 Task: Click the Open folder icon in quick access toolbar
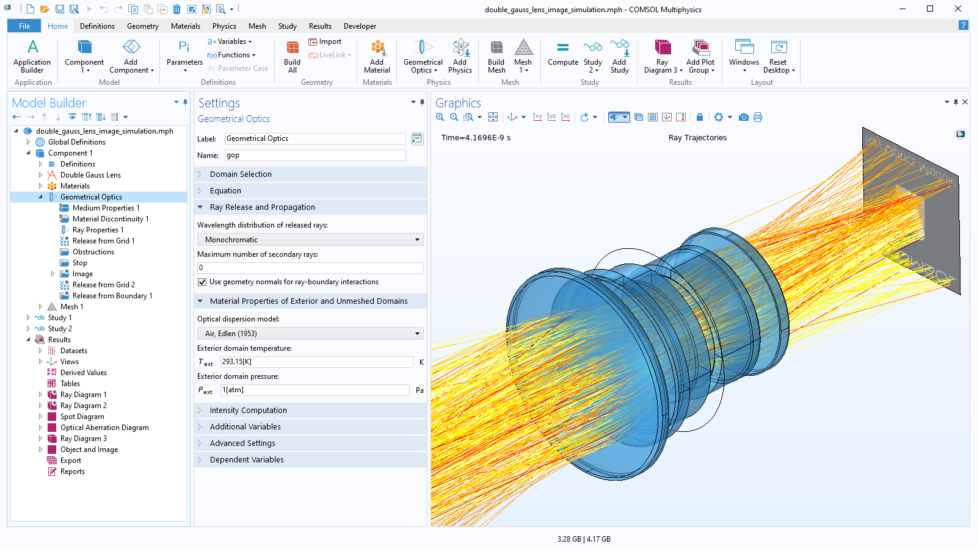coord(45,9)
